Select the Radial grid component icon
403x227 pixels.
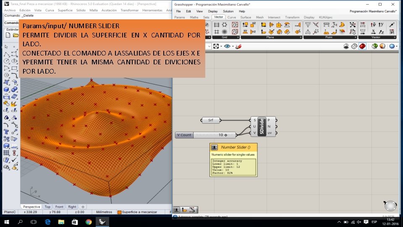click(x=224, y=32)
